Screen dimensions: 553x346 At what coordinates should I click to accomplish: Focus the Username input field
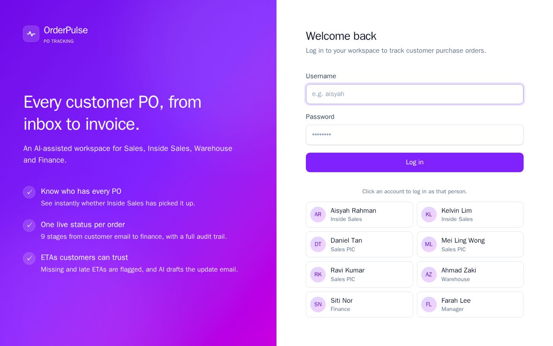415,94
